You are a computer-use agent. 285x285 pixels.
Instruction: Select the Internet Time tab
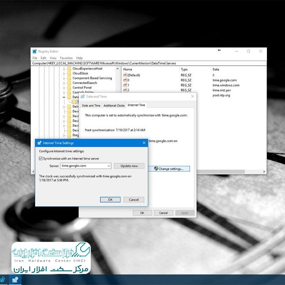(136, 105)
